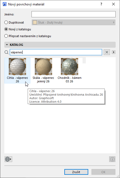Screen dimensions: 120x178
Task: Select the Chodník - kámen 03 26 material
Action: 70,70
